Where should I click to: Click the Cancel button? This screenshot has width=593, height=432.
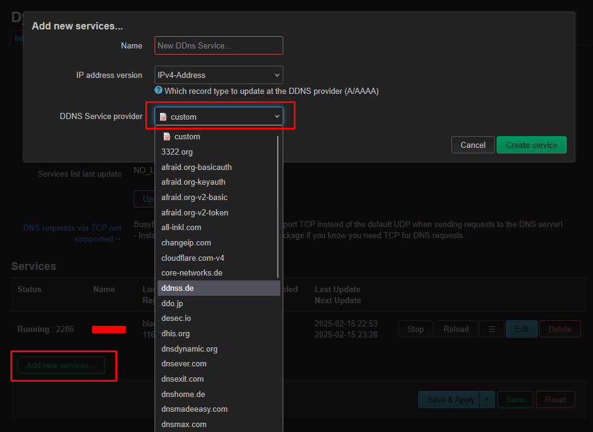[473, 145]
